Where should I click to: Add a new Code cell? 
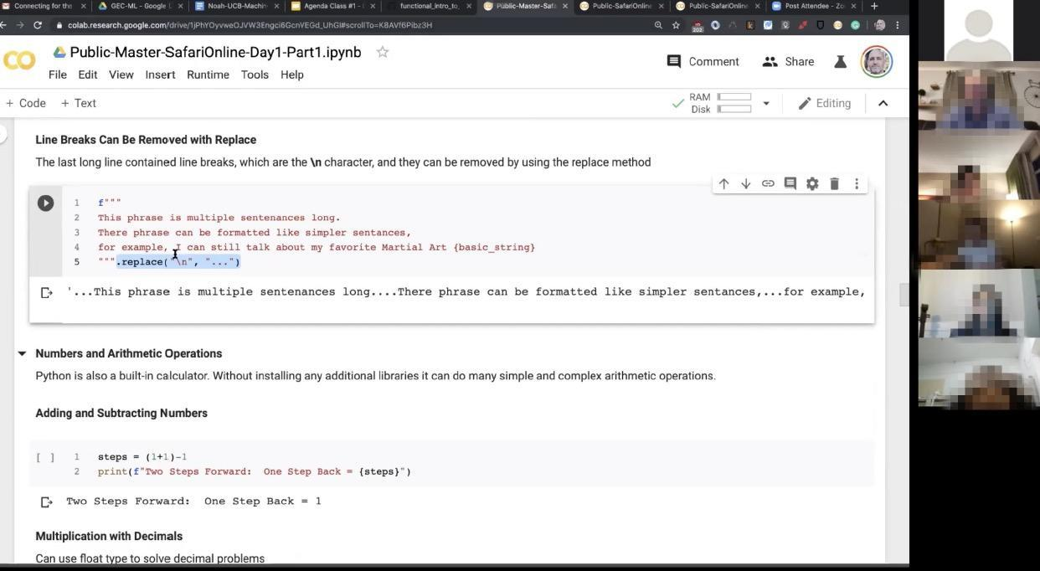pos(26,103)
